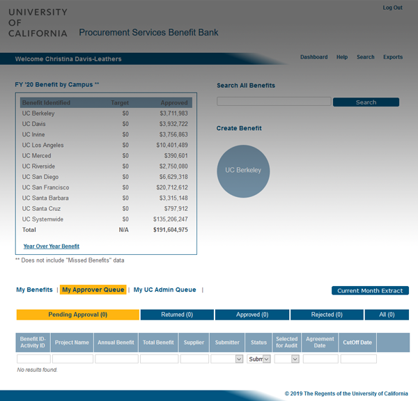Viewport: 418px width, 401px height.
Task: Open the Status filter dropdown
Action: (x=258, y=359)
